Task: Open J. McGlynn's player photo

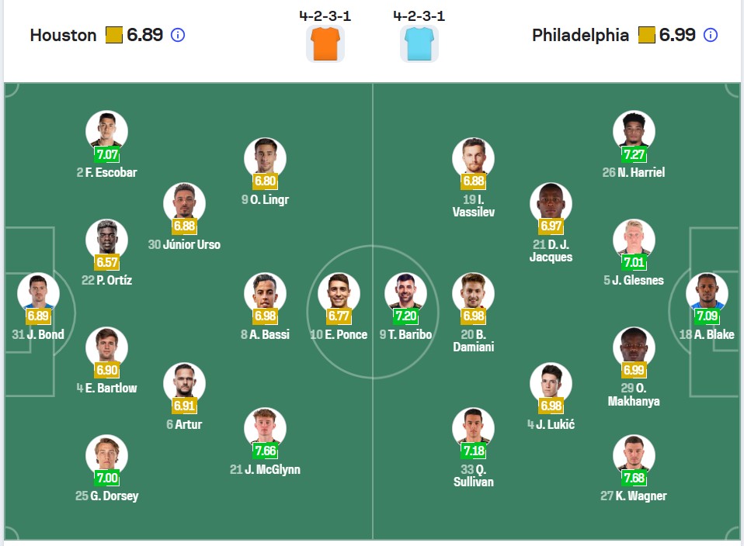Action: [265, 428]
